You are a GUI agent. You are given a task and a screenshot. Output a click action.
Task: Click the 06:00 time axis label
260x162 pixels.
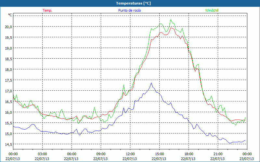[71, 154]
